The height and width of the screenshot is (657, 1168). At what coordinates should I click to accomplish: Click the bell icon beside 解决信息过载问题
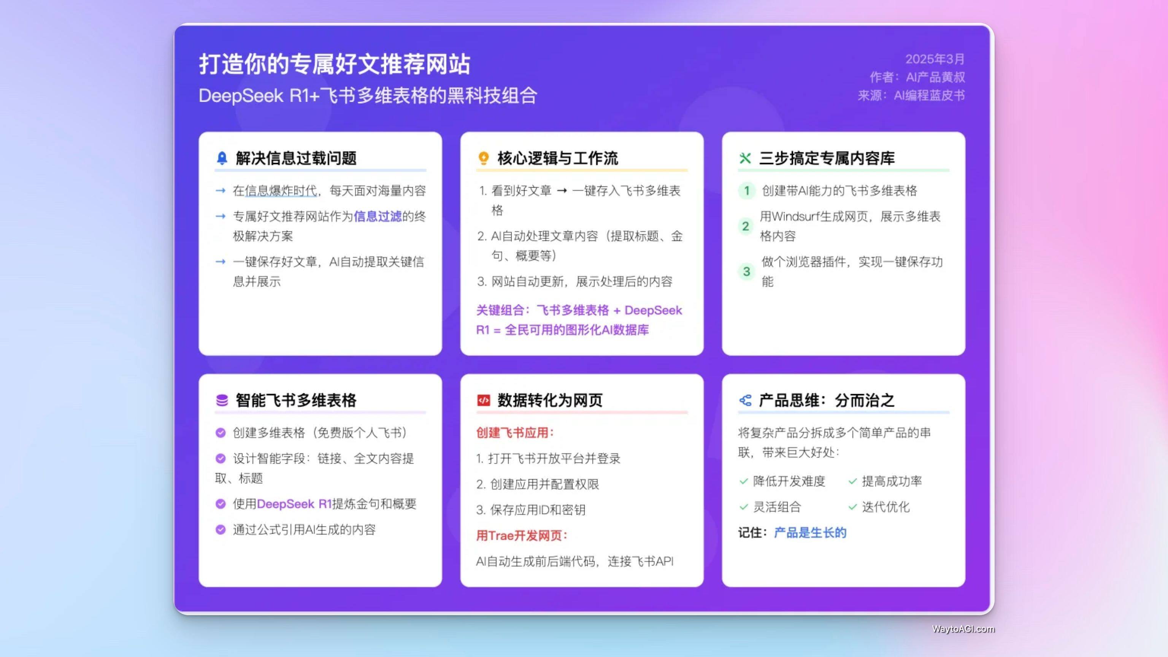point(222,158)
